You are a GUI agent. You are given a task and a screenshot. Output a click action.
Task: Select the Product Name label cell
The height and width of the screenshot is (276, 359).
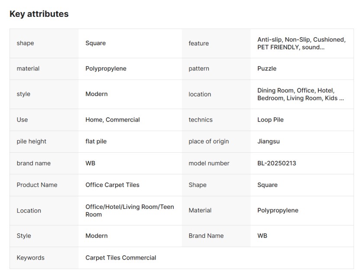pos(37,185)
